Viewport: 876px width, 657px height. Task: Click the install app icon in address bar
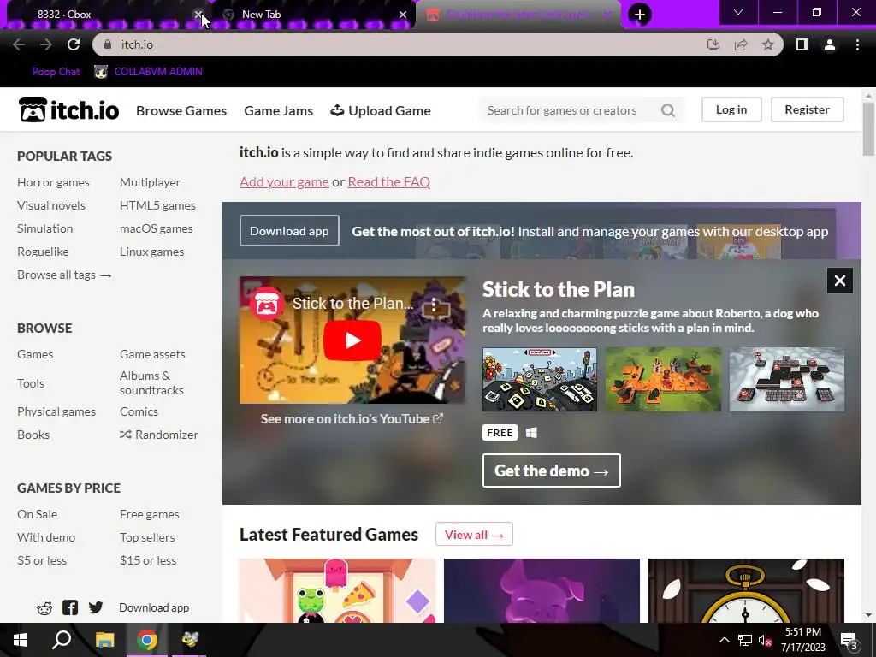[x=713, y=44]
